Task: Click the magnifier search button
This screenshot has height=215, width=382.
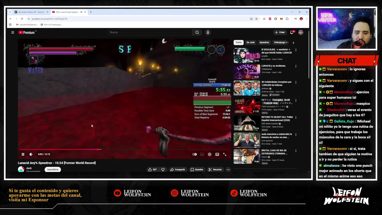Action: point(197,32)
